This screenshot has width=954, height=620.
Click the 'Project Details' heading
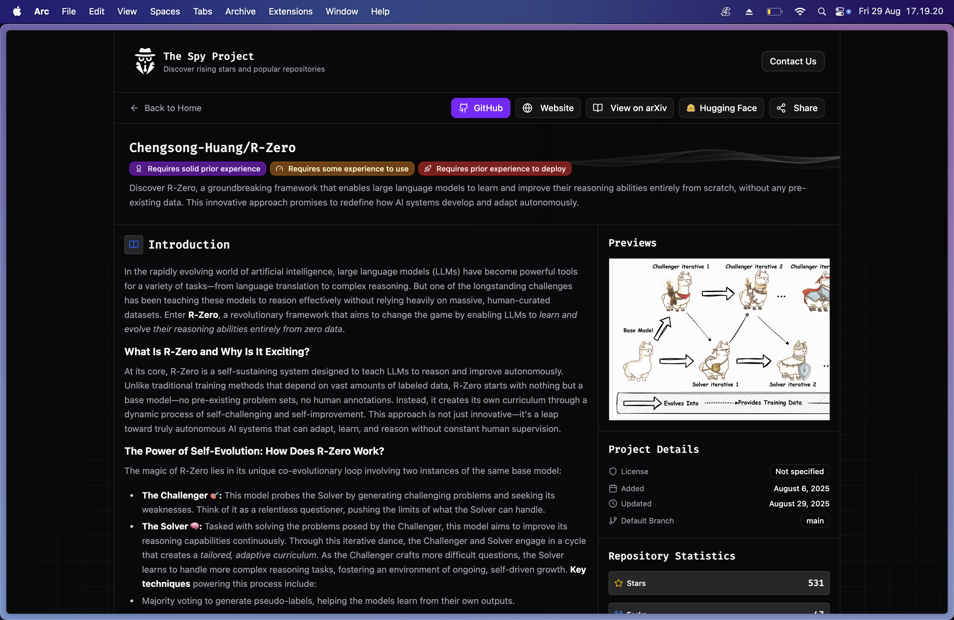pyautogui.click(x=653, y=449)
